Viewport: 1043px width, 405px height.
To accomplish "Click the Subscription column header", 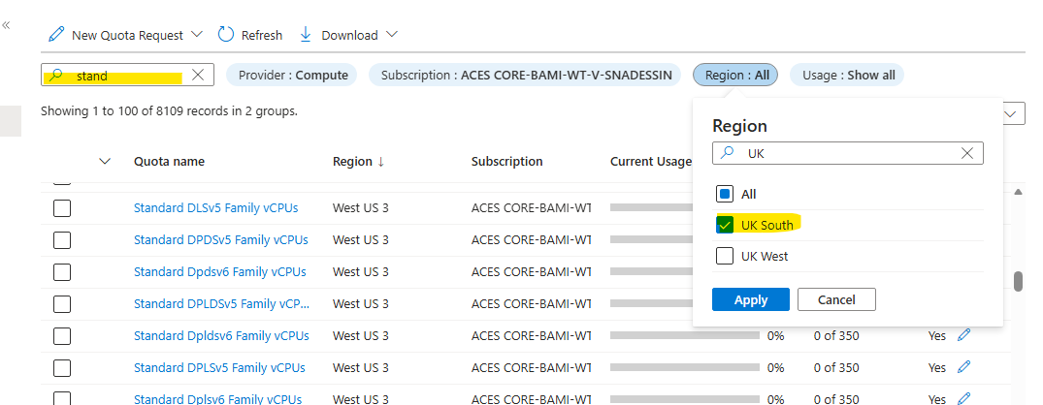I will point(506,162).
